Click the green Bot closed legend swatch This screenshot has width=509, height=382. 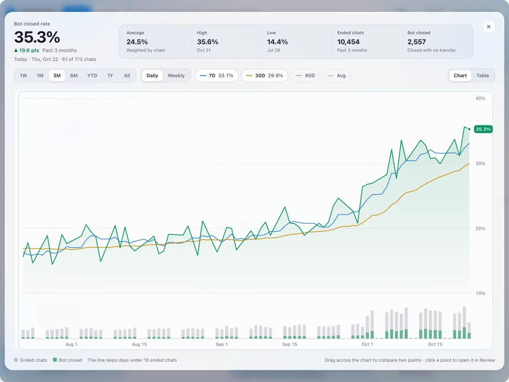coord(55,360)
